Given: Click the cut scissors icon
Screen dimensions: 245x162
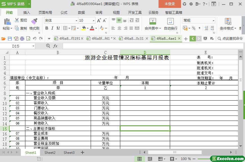Looking at the screenshot, I should pyautogui.click(x=17, y=20).
